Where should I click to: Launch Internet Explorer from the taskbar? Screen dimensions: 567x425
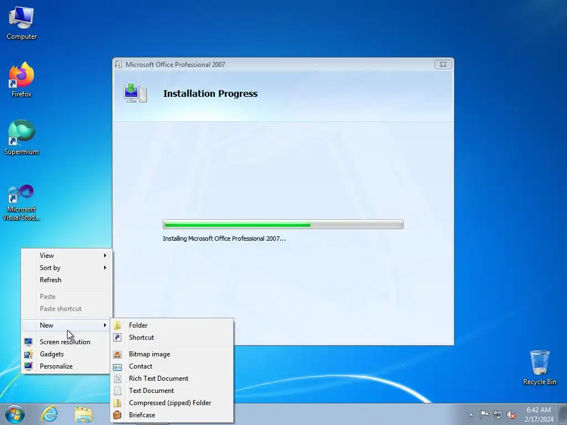(49, 414)
